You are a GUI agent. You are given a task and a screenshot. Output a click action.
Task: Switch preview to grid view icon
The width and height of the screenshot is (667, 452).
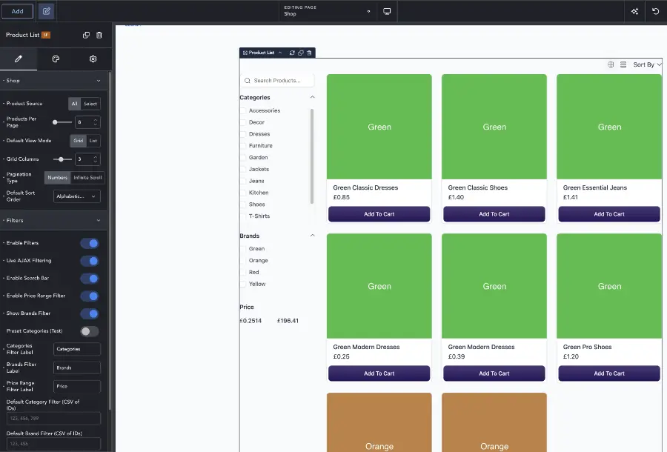click(x=611, y=64)
